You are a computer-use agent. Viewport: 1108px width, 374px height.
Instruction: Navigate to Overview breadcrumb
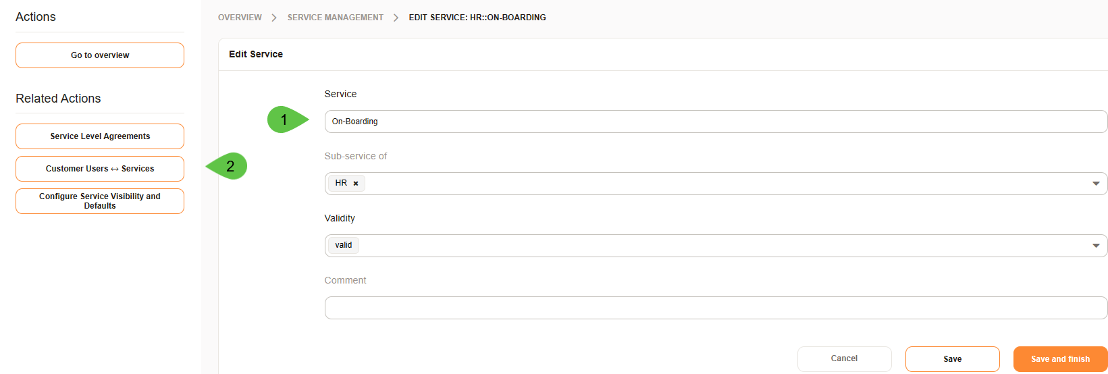[240, 18]
